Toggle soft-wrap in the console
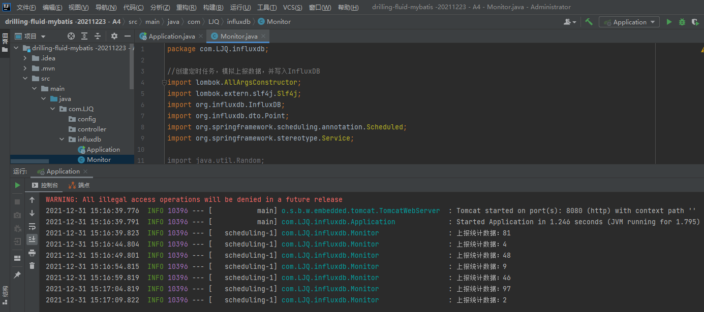 coord(32,227)
